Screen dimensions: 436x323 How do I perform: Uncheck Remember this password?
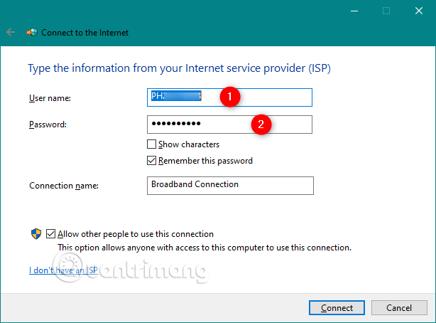(x=152, y=161)
